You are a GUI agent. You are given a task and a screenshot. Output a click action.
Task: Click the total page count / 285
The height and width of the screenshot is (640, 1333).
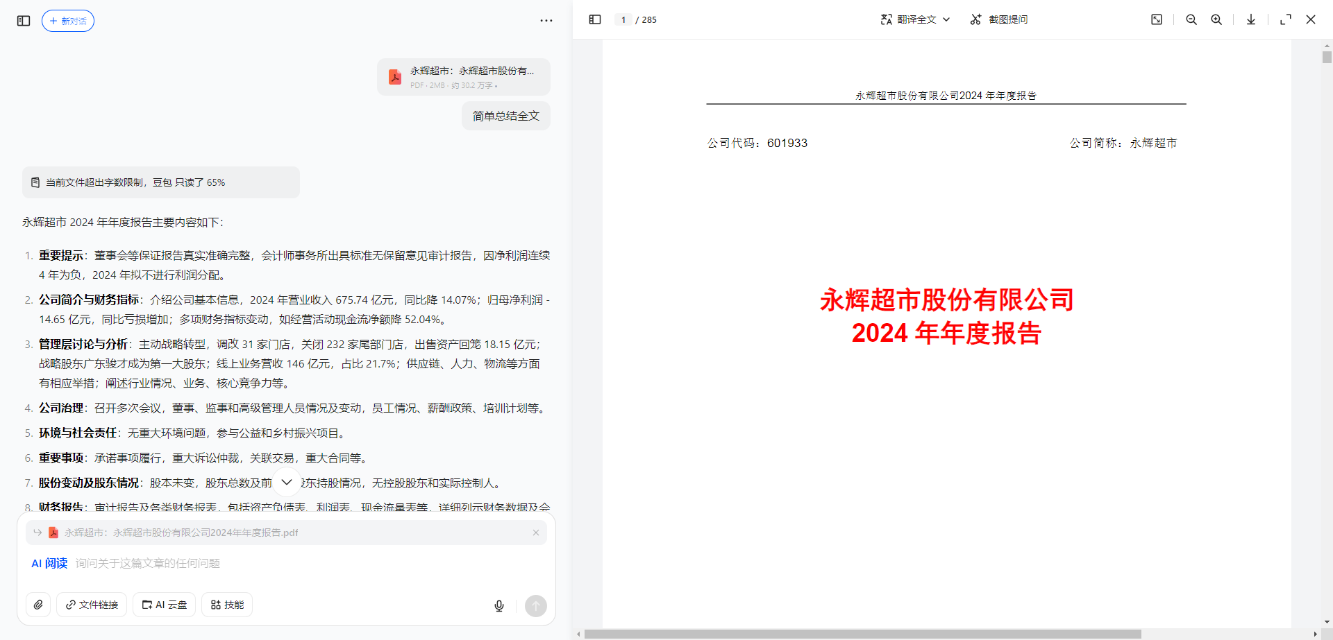[646, 19]
